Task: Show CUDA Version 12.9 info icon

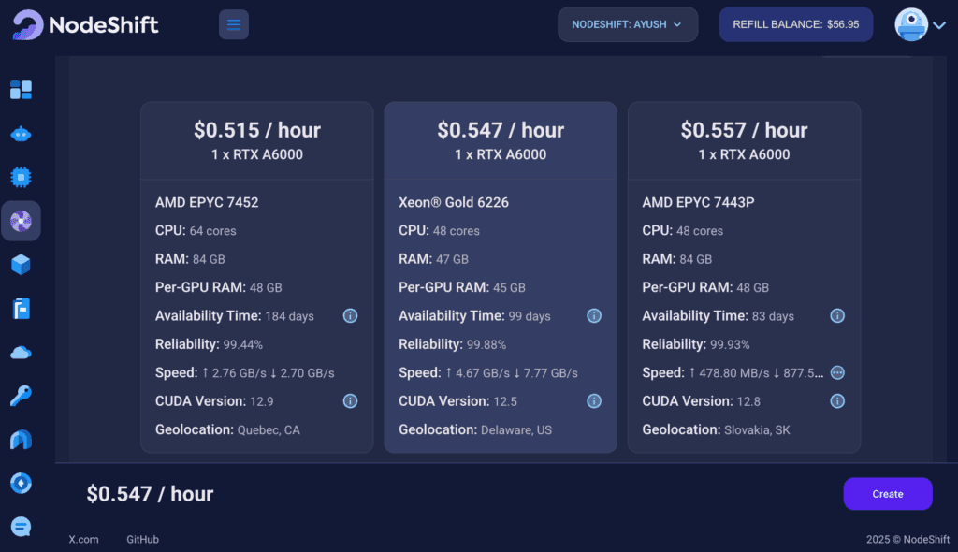Action: [350, 401]
